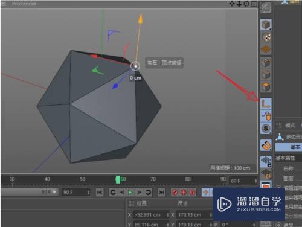Viewport: 302px width, 227px height.
Task: Toggle the Tweak mode mouse icon
Action: click(266, 116)
